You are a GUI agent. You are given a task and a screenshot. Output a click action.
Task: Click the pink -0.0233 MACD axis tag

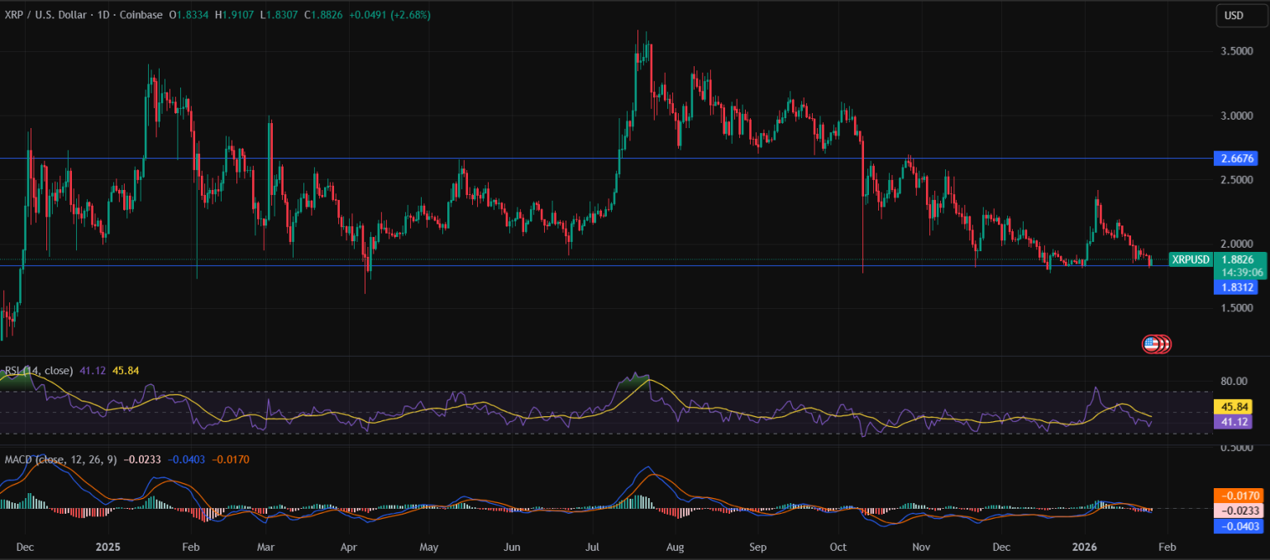1238,511
